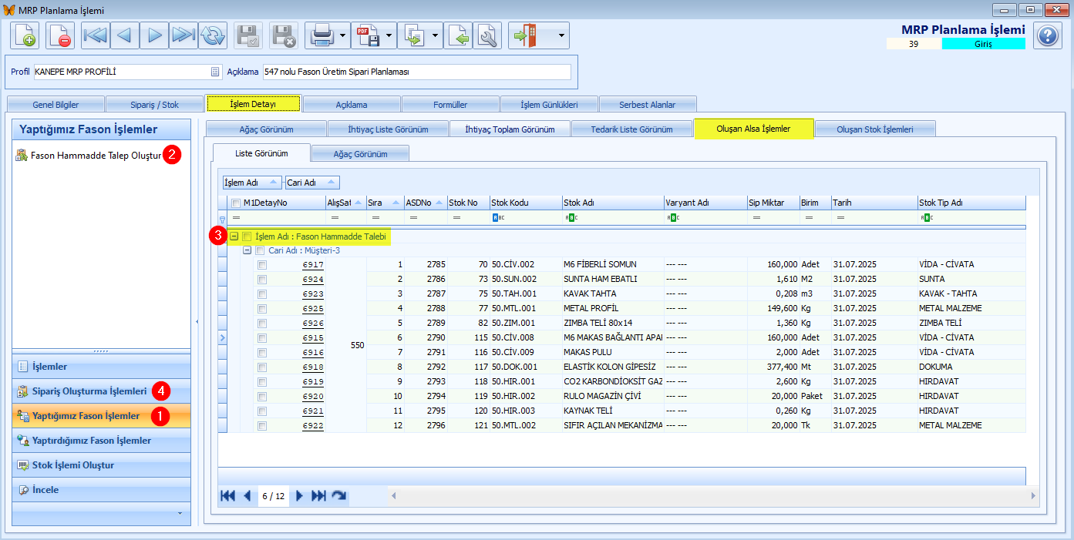Click into the Açıklama text field
This screenshot has height=540, width=1074.
416,72
